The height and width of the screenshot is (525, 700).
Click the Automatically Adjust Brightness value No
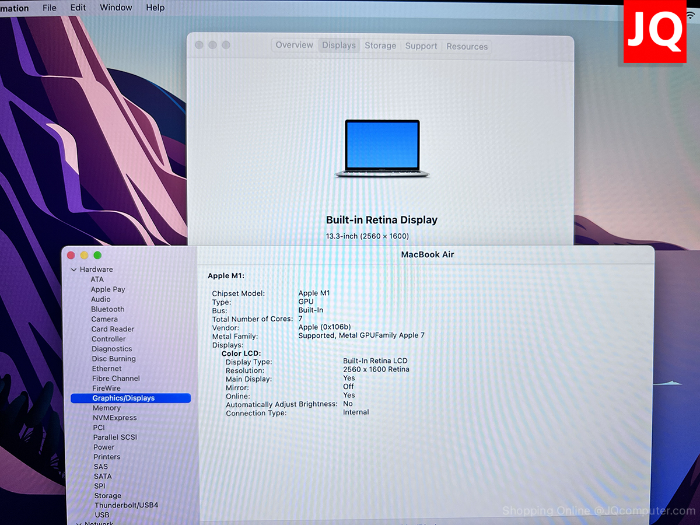click(348, 404)
